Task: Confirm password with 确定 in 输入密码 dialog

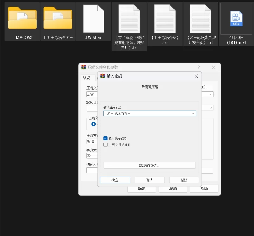Action: tap(115, 180)
